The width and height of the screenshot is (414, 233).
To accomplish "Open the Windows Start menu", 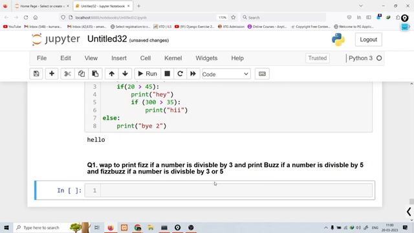I will (6, 227).
